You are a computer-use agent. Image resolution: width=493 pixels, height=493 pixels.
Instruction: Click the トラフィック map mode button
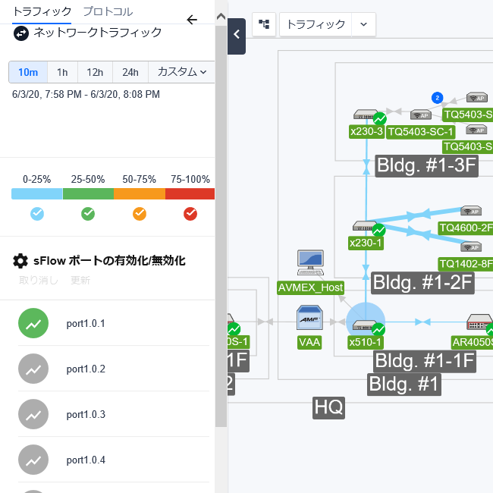316,24
